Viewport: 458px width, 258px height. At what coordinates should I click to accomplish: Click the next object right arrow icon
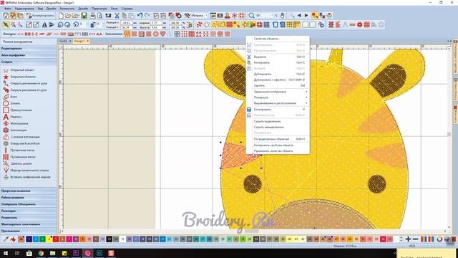tap(306, 16)
